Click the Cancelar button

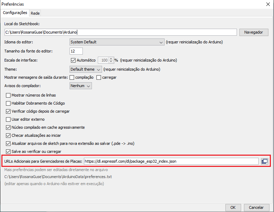pyautogui.click(x=257, y=207)
